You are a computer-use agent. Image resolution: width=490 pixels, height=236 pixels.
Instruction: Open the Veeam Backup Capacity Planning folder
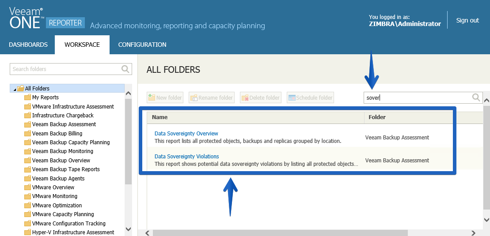tap(71, 142)
